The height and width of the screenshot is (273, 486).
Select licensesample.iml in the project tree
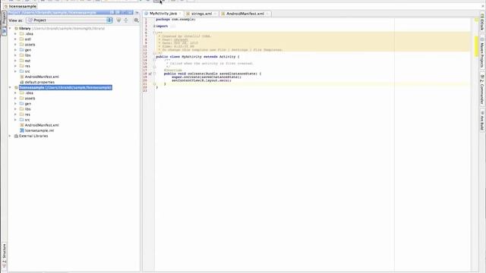[x=39, y=130]
